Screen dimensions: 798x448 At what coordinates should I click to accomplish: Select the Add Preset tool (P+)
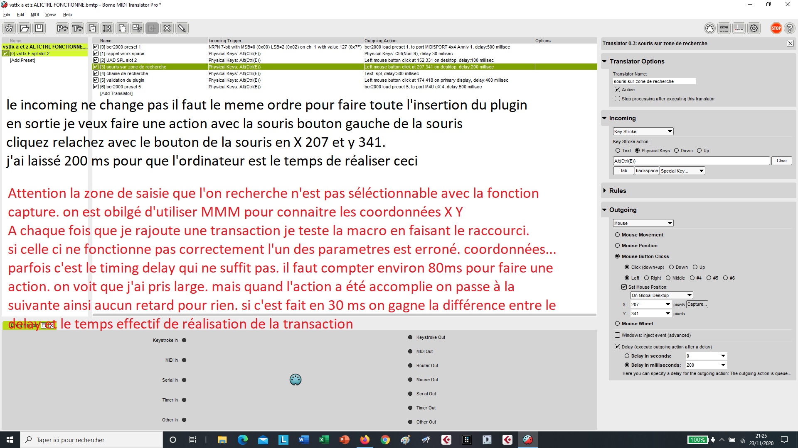click(62, 28)
